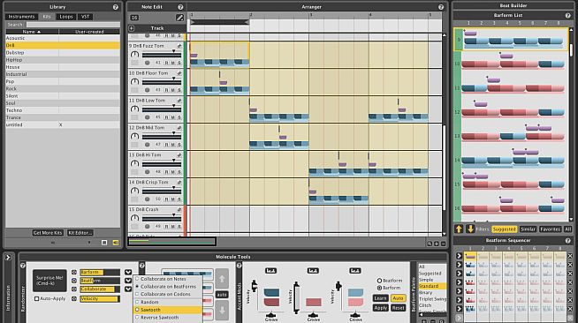Expand fourth row arrow in Beatform Sequencer

click(x=459, y=282)
